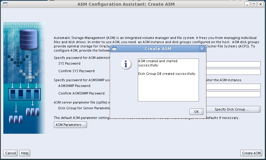Click the Create ASM button at bottom
266x160 pixels.
pos(251,153)
